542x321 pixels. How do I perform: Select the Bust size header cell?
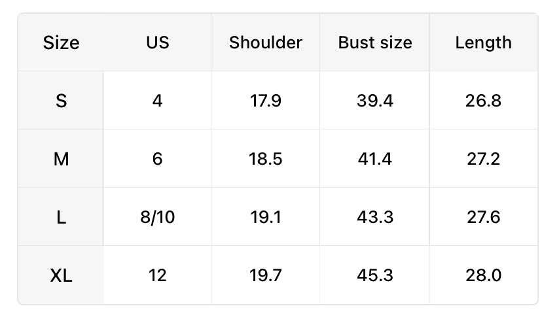375,43
